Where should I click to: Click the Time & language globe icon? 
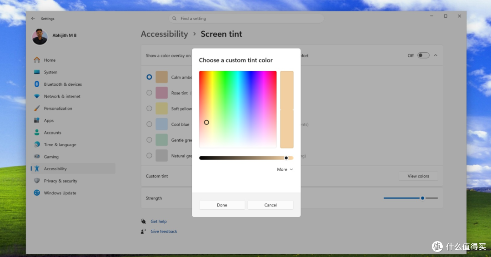(37, 144)
